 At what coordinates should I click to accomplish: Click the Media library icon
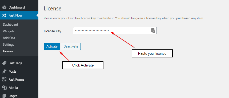point(4,88)
